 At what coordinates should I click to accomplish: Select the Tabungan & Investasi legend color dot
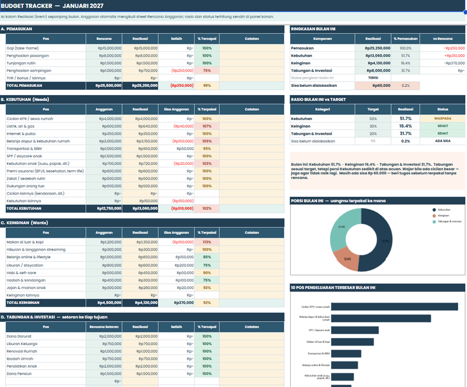click(x=434, y=221)
